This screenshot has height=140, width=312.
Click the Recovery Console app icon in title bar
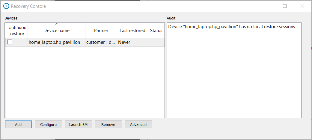(x=6, y=6)
